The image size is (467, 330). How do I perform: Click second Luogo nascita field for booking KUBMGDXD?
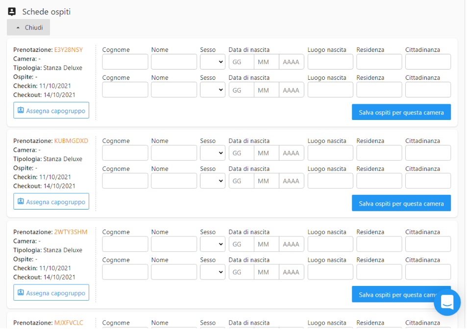pos(330,181)
